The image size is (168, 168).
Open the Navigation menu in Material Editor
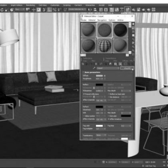[x=102, y=20]
